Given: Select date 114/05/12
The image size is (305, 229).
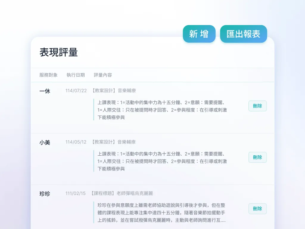Looking at the screenshot, I should click(x=76, y=142).
